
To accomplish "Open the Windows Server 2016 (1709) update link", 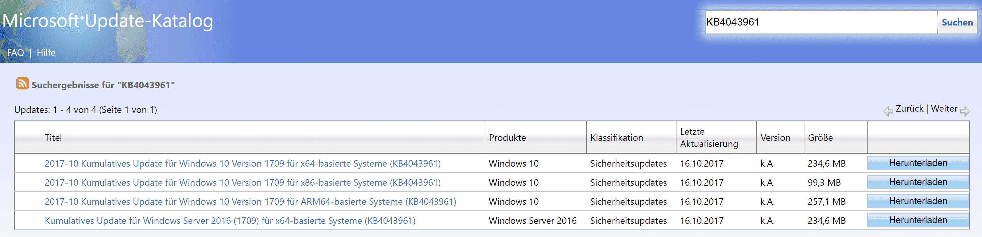I will pyautogui.click(x=230, y=220).
